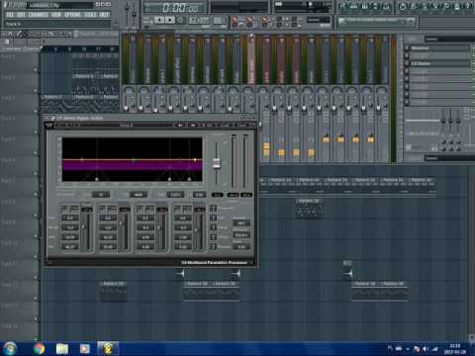The image size is (475, 356).
Task: Open the mixer view shortcut icon
Action: pos(387,6)
